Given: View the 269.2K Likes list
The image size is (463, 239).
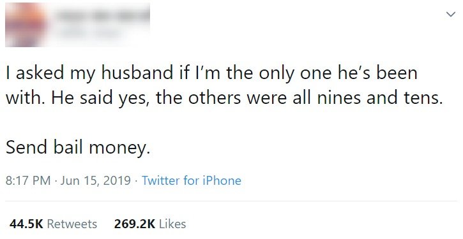Looking at the screenshot, I should pos(150,224).
